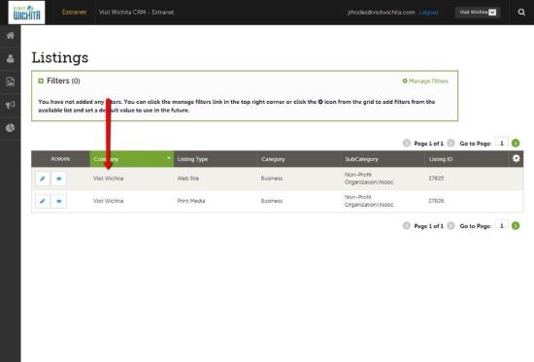This screenshot has width=534, height=362.
Task: Open the collateral image icon in sidebar
Action: [11, 82]
